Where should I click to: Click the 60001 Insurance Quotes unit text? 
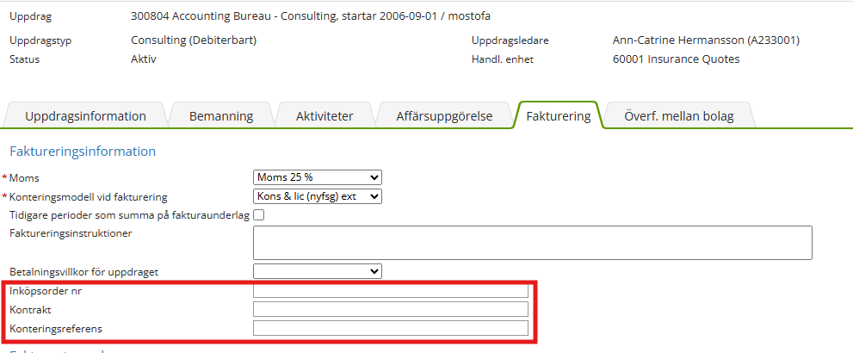pos(670,59)
